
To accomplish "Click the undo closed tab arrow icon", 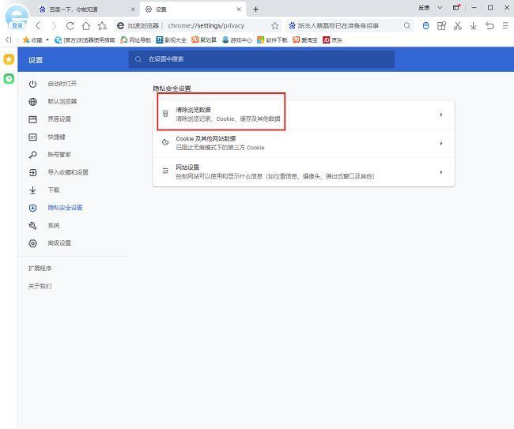I will (x=489, y=25).
